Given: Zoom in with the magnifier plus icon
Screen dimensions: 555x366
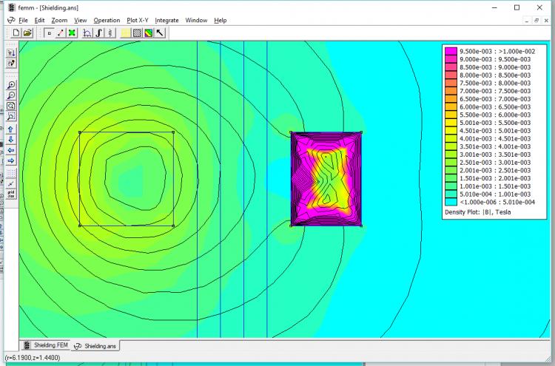Looking at the screenshot, I should click(11, 86).
